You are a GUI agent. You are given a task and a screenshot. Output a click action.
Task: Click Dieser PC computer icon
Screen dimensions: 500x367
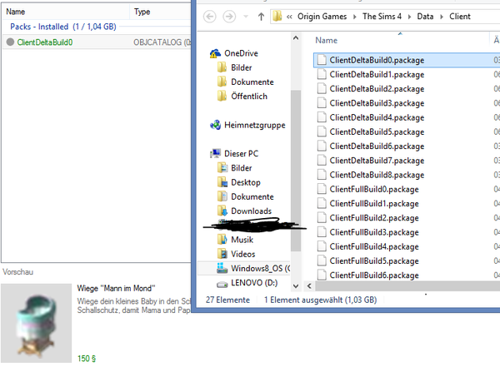point(215,154)
